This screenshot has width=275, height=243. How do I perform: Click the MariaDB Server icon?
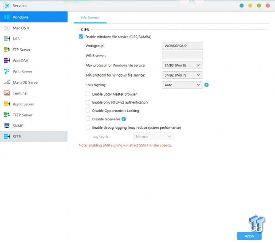click(7, 82)
